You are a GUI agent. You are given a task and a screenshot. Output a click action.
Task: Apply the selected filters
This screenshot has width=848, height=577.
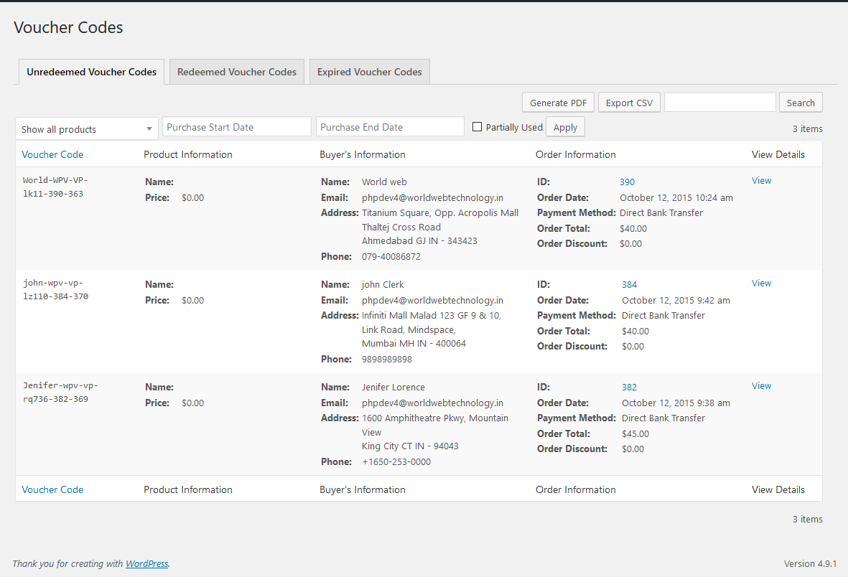click(x=565, y=127)
